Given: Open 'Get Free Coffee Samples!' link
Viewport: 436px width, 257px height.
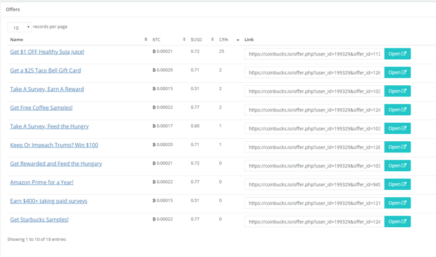Looking at the screenshot, I should point(41,108).
